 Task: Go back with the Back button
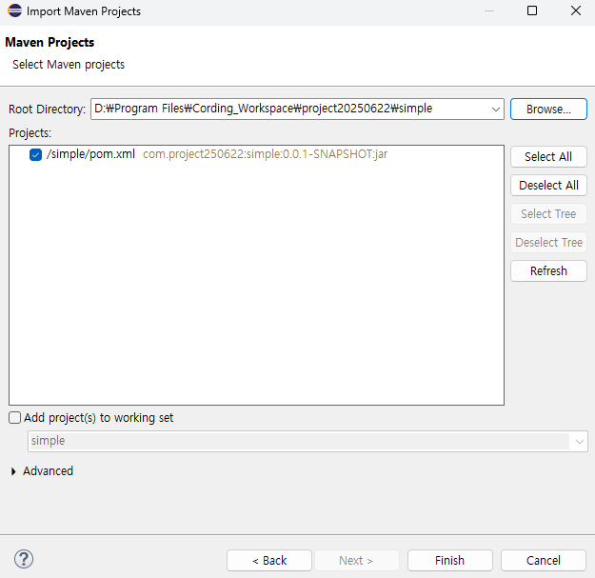(x=269, y=560)
